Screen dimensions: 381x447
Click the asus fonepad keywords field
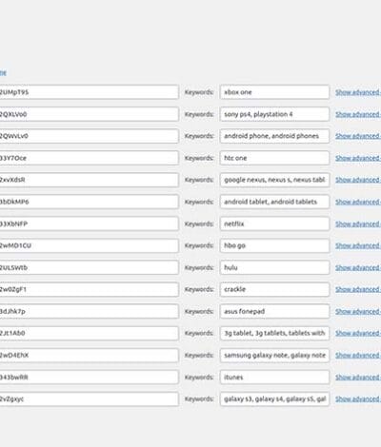274,311
